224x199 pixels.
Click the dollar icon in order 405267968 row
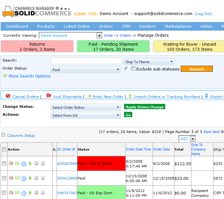coord(30,163)
